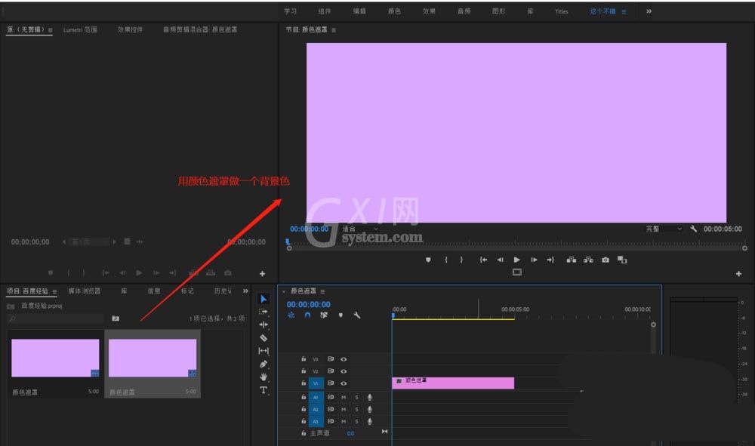Select the Selection tool arrow
Image resolution: width=755 pixels, height=446 pixels.
263,299
